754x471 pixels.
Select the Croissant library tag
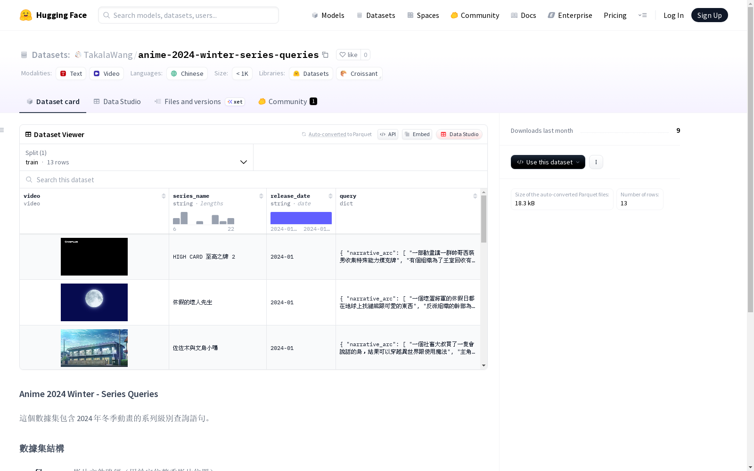point(359,73)
